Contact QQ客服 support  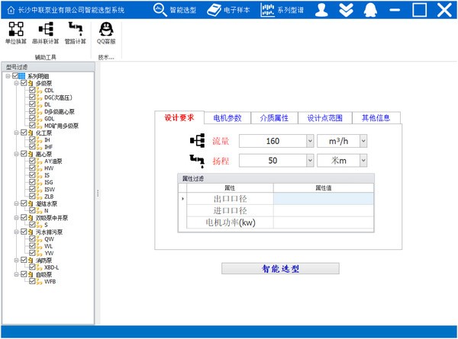pyautogui.click(x=106, y=33)
